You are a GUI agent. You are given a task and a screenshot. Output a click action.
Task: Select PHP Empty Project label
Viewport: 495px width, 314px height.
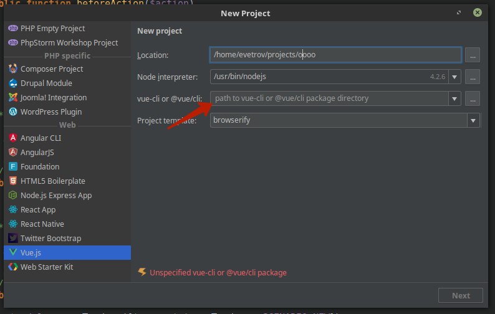tap(53, 29)
